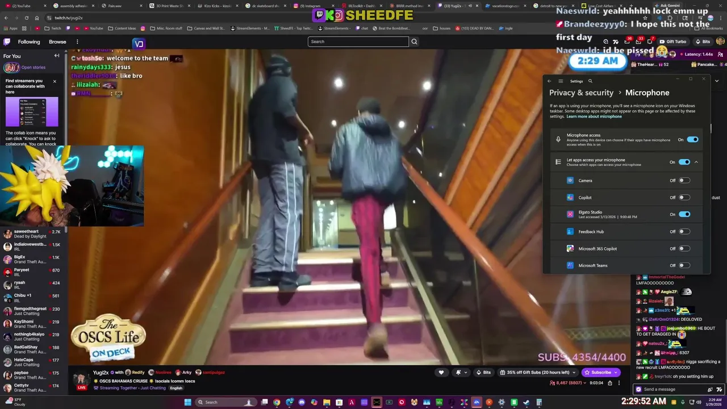Collapse the For You sidebar arrow
727x409 pixels.
point(57,56)
